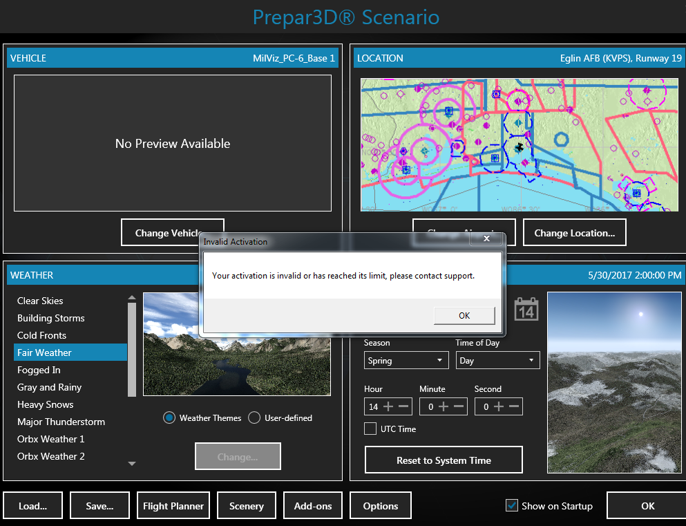Click Reset to System Time

(444, 460)
